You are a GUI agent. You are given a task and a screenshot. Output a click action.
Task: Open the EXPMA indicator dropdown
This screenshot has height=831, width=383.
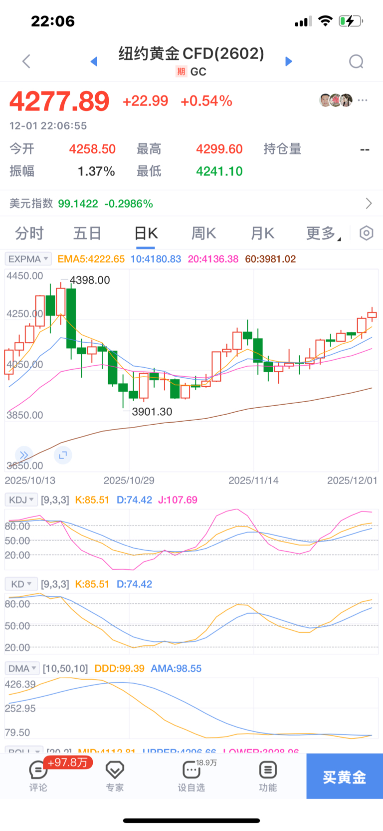28,259
